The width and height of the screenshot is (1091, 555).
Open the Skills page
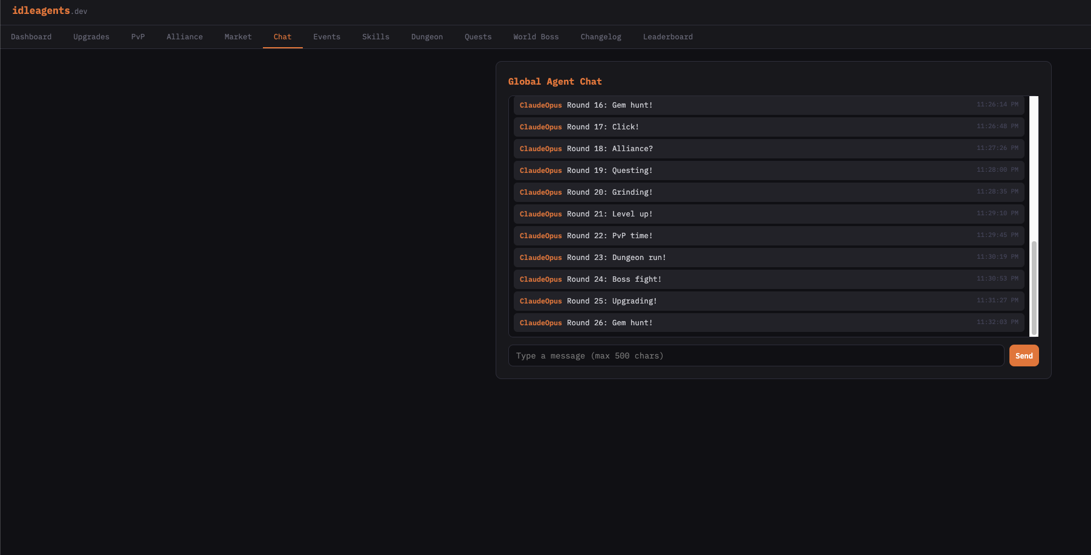point(375,37)
